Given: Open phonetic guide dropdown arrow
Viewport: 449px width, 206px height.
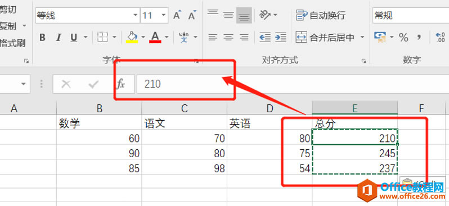Looking at the screenshot, I should tap(196, 37).
